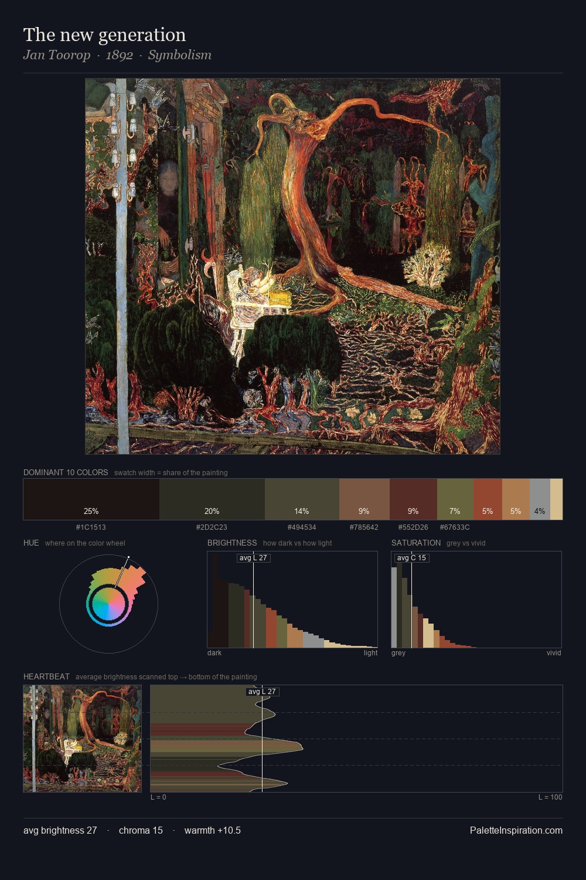Click the 'avg L 27' label in Heartbeat chart
The image size is (586, 880).
(262, 692)
